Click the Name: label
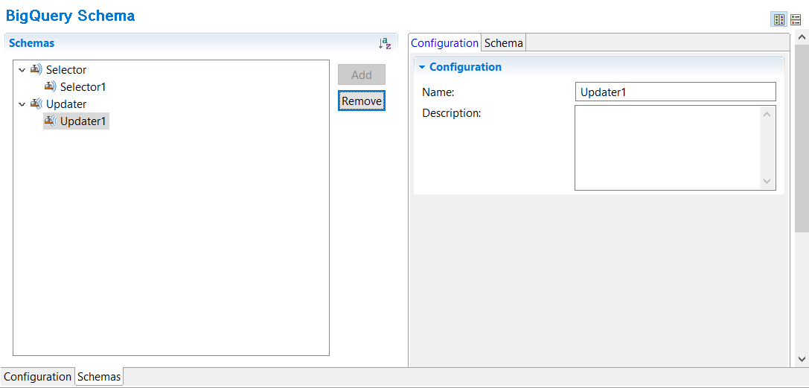 [x=438, y=92]
